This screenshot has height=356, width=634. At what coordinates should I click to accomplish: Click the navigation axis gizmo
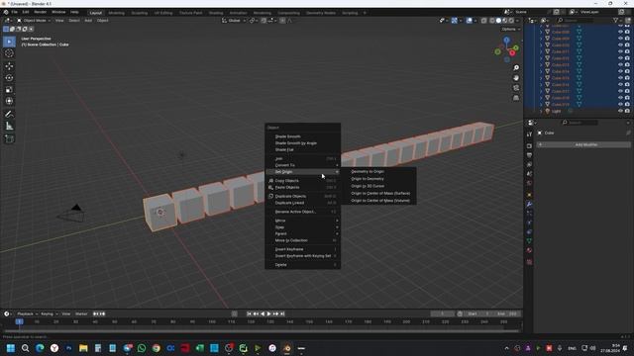coord(506,49)
